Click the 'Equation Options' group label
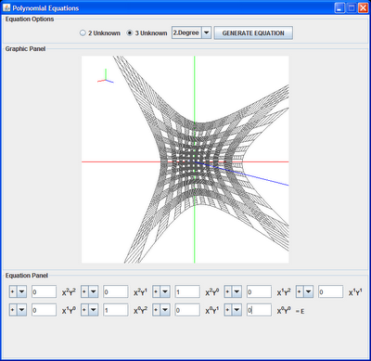Viewport: 371px width, 361px height. pos(30,19)
